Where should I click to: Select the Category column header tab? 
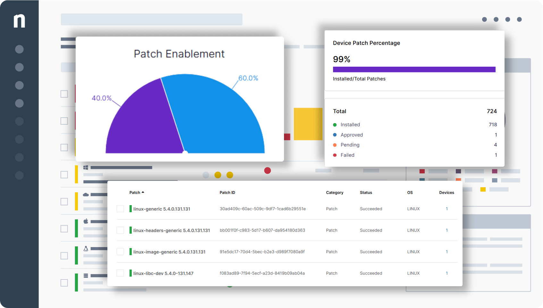pyautogui.click(x=335, y=193)
